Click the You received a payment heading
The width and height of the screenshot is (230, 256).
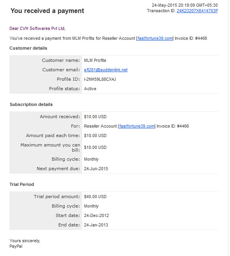pyautogui.click(x=47, y=11)
